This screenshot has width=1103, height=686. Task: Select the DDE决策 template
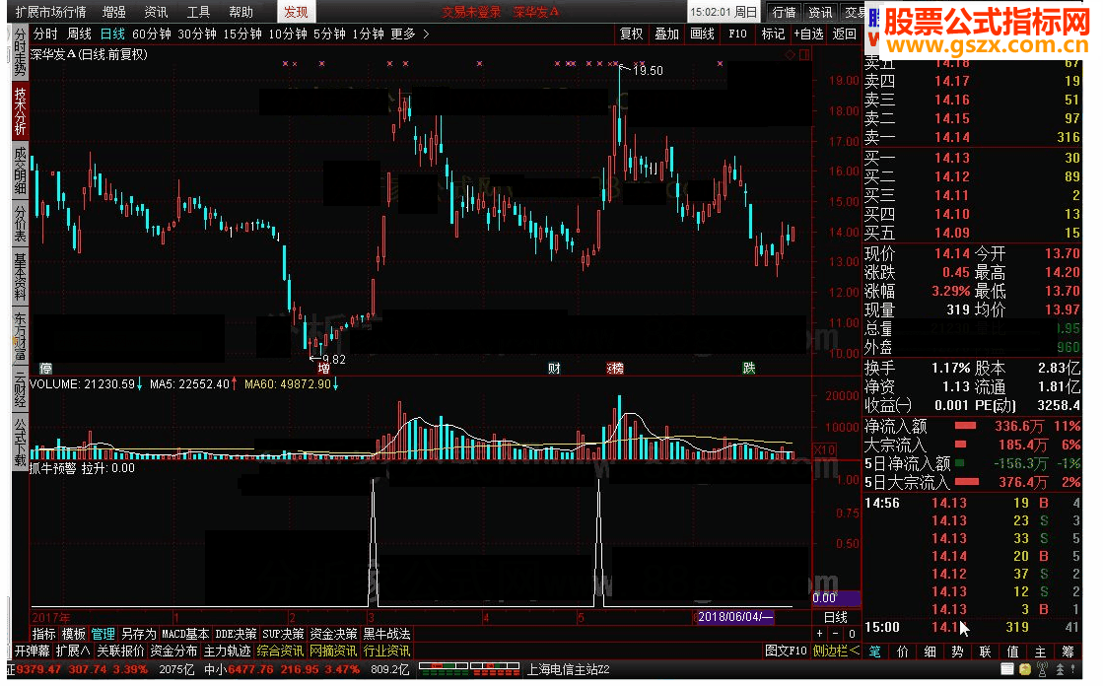pos(236,634)
